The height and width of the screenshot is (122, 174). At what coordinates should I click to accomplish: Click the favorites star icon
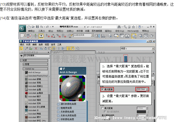(134, 27)
